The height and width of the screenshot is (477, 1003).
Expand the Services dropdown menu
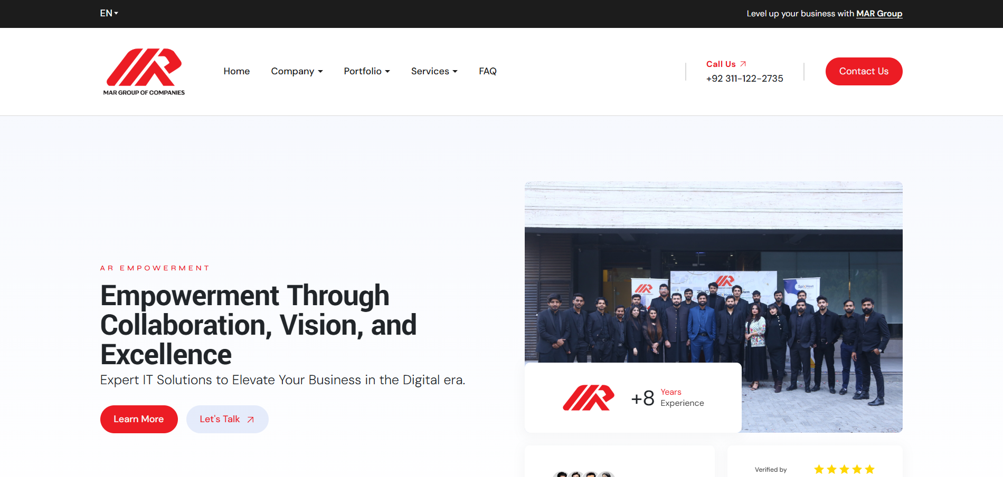point(434,71)
